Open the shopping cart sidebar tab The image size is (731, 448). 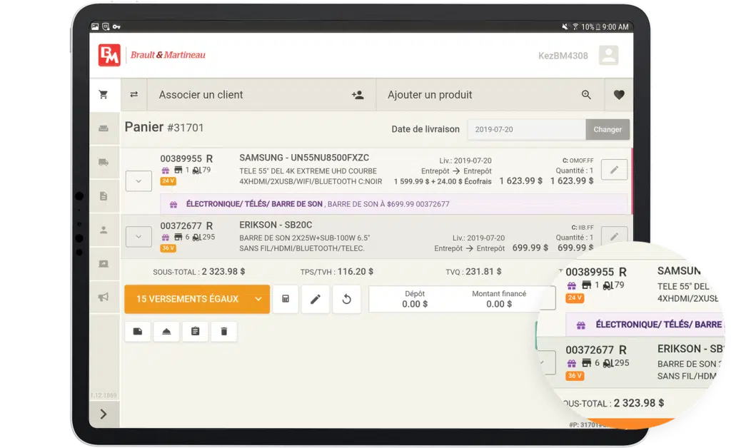[104, 95]
